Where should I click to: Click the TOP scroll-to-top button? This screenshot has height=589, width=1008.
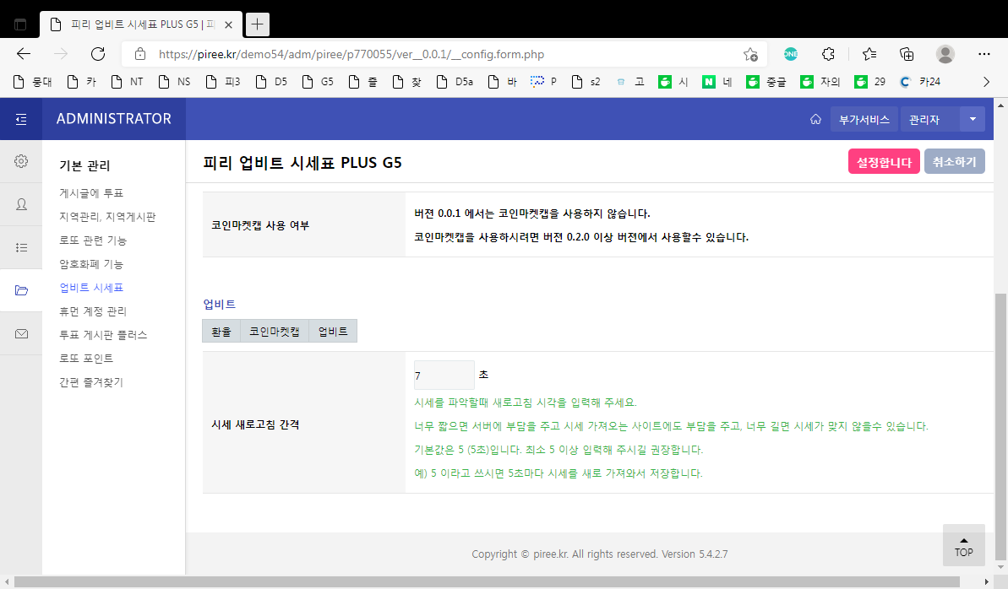[964, 545]
